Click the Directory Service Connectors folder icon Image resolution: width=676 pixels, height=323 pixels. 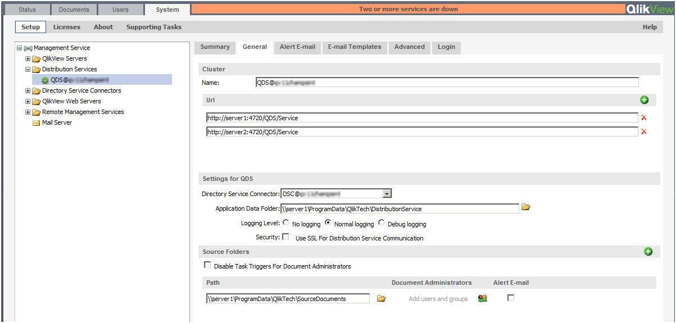point(37,91)
